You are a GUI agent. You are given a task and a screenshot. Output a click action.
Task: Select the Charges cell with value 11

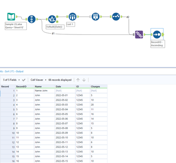[99, 110]
